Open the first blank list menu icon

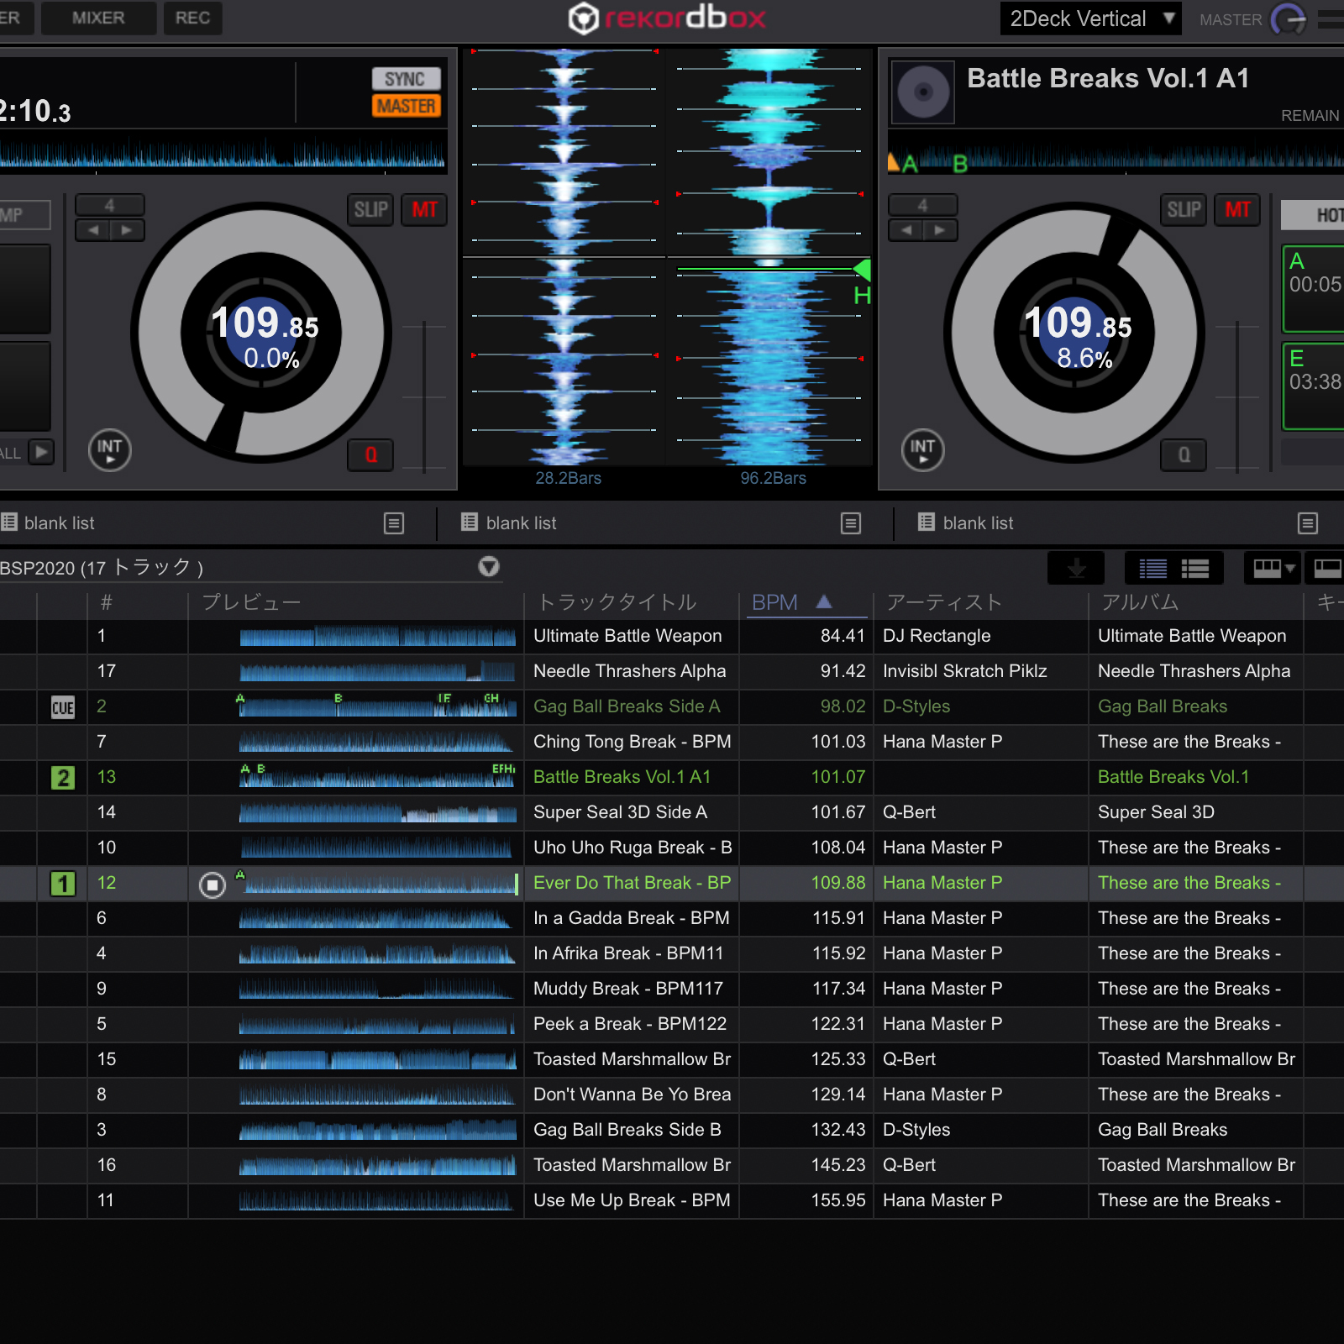(393, 523)
